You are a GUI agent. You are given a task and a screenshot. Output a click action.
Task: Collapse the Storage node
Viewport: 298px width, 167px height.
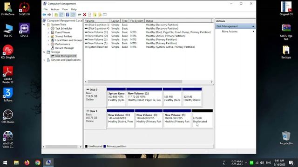44,52
